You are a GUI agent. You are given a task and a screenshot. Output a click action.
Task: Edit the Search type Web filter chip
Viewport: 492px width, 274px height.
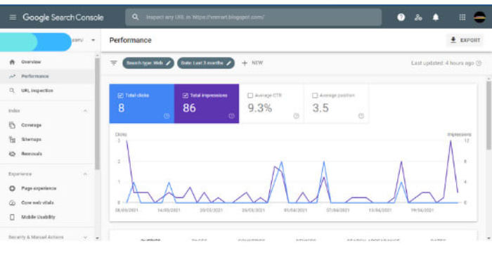(148, 63)
